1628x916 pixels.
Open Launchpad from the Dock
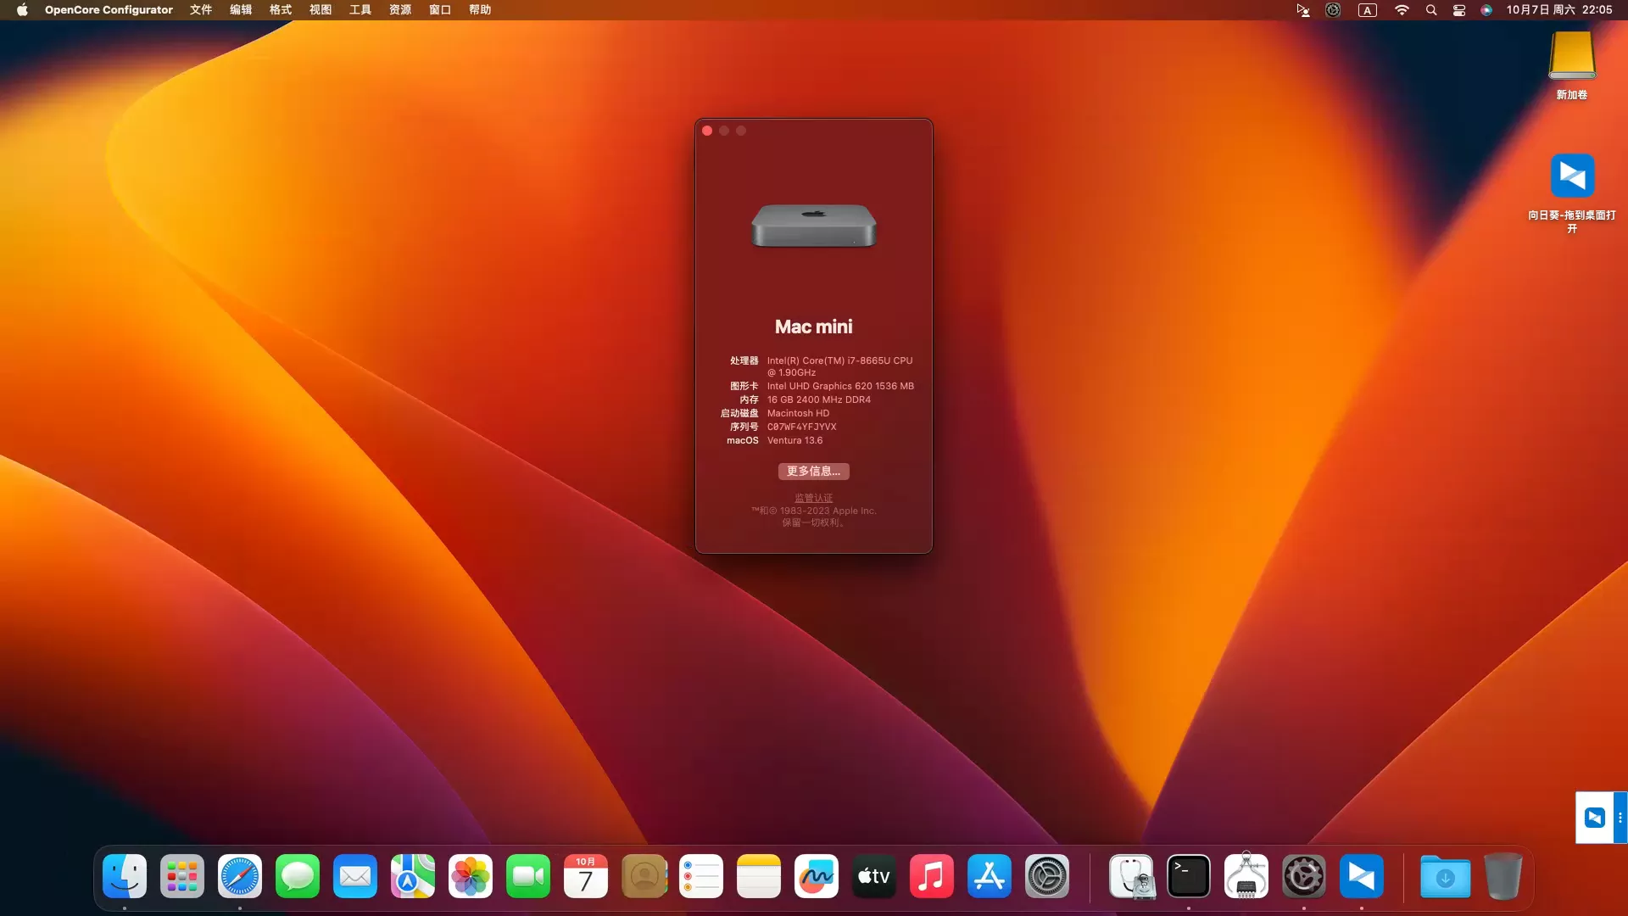pos(182,877)
